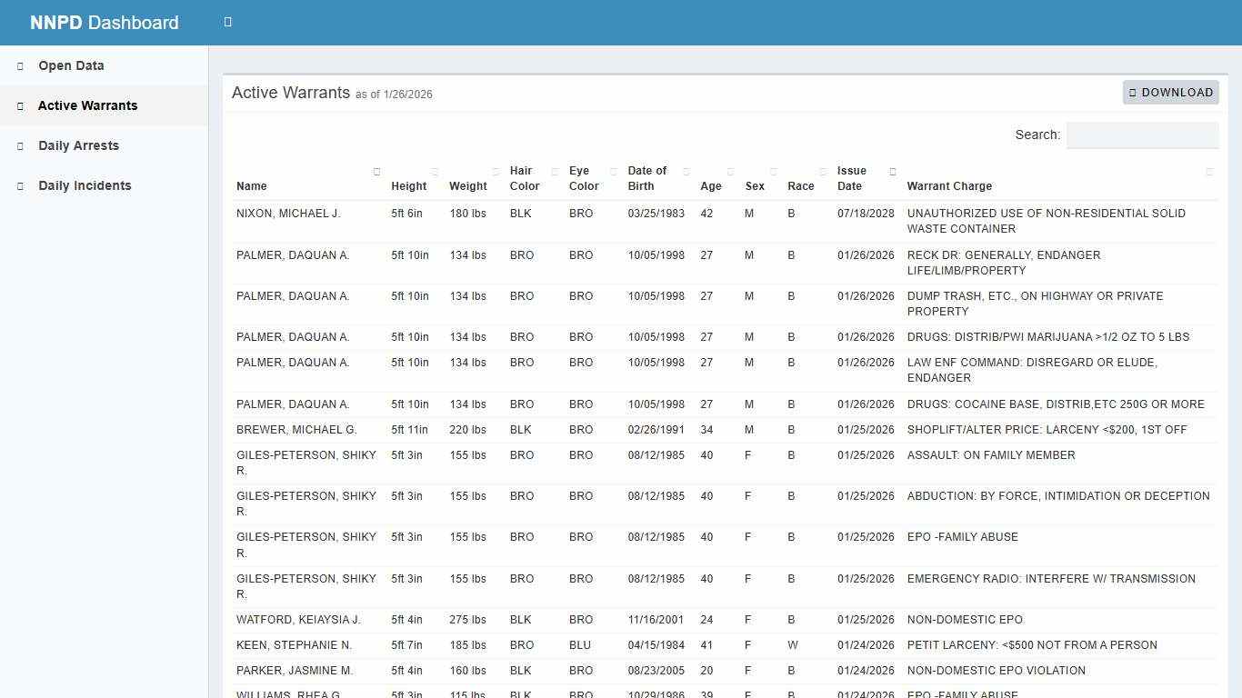Click the NNPD Dashboard title

point(104,22)
